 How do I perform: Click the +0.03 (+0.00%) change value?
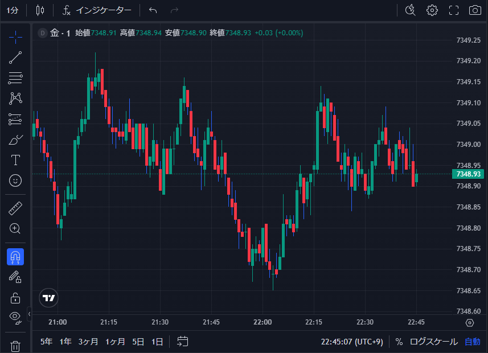point(279,32)
